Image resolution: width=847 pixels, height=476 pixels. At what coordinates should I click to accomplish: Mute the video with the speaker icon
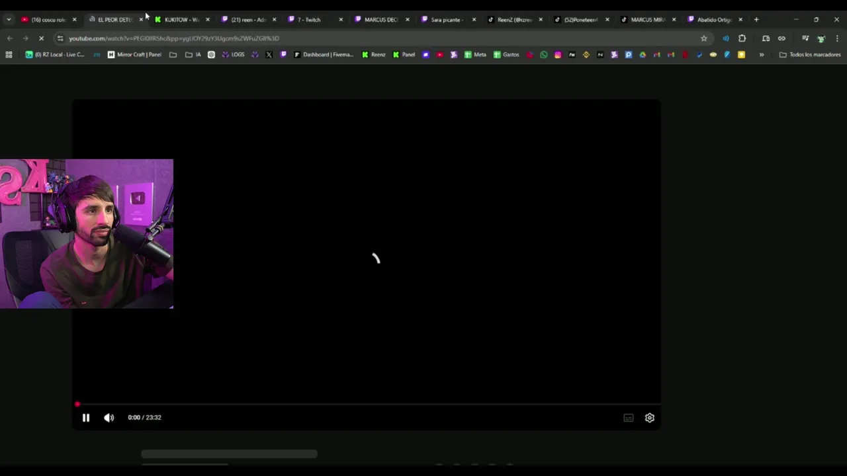click(x=109, y=418)
